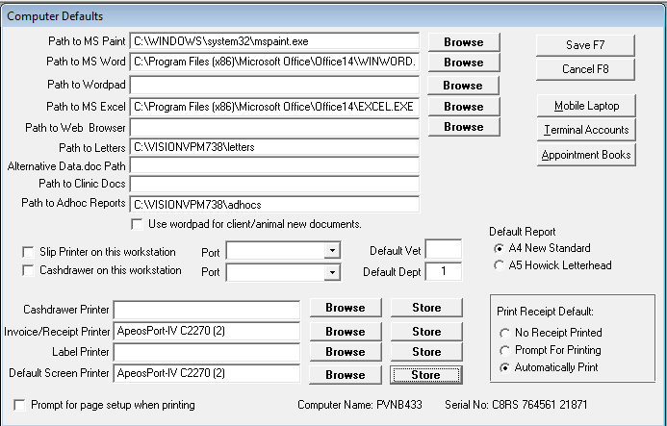Click the Save F7 button
The height and width of the screenshot is (426, 667).
[x=585, y=45]
